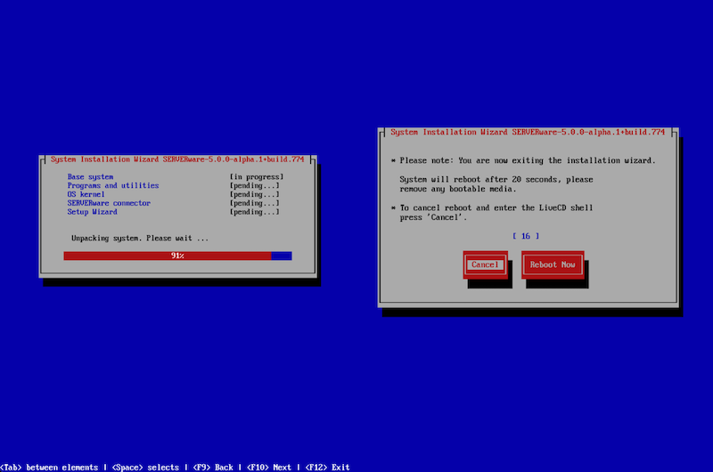Click the F12 Exit shortcut hint
This screenshot has height=472, width=713.
327,467
